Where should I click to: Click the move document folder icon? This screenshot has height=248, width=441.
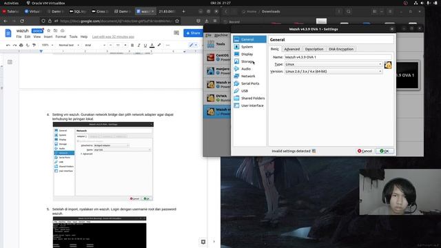(x=55, y=30)
